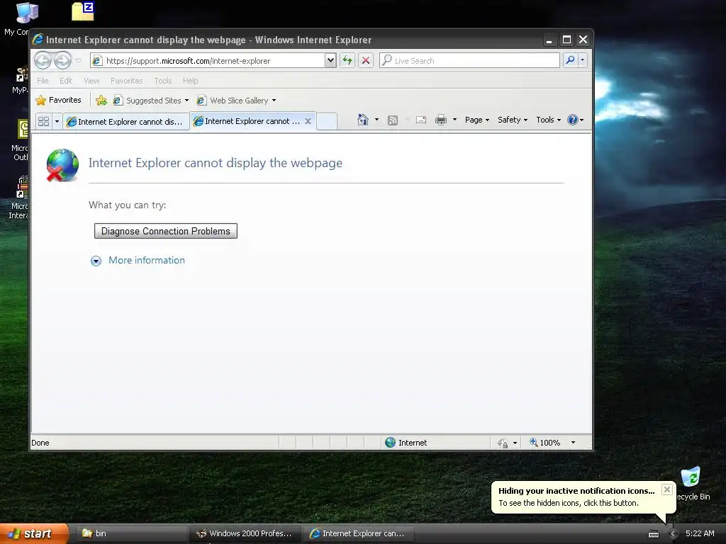Open the Windows Start menu
The height and width of the screenshot is (544, 726).
coord(34,533)
